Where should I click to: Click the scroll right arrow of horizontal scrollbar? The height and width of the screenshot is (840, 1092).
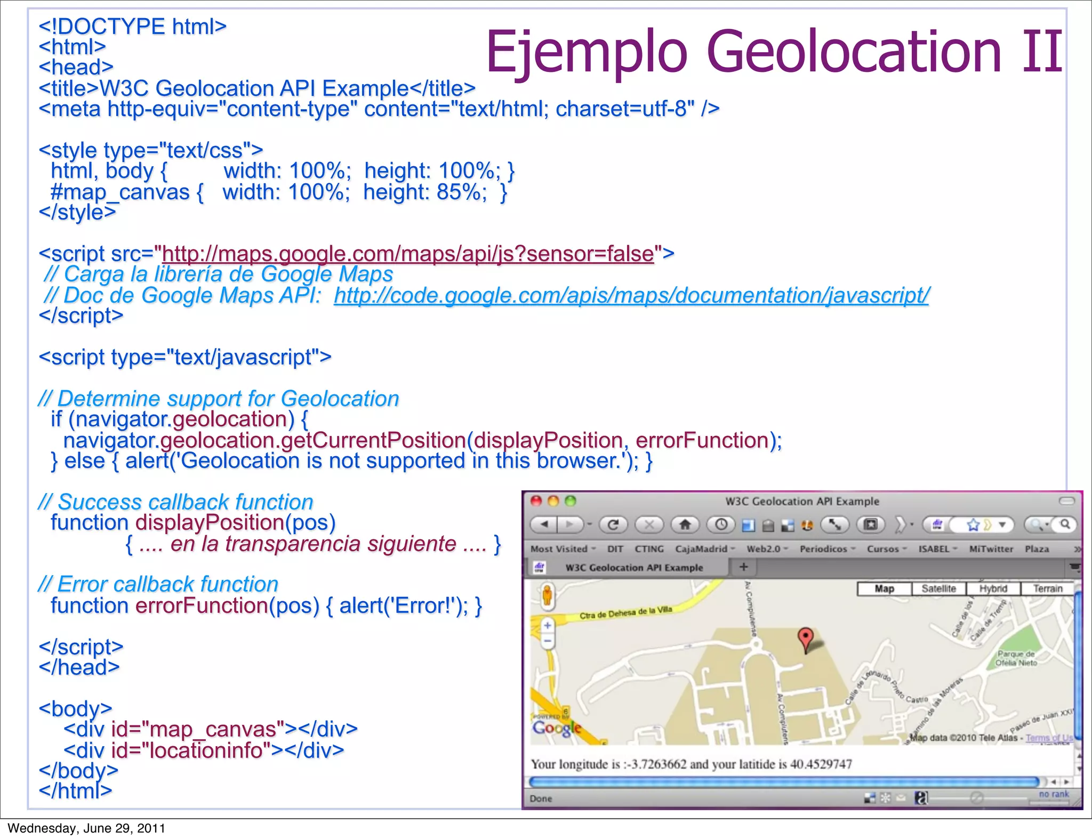[1066, 782]
